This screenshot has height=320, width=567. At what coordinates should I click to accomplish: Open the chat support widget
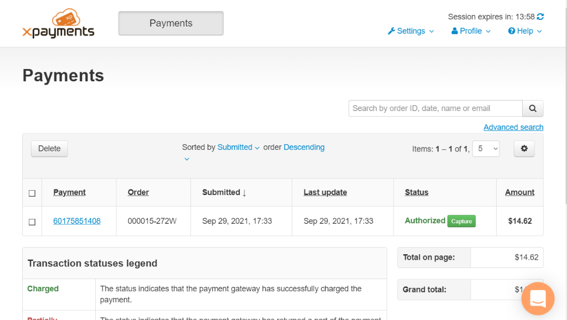coord(538,298)
